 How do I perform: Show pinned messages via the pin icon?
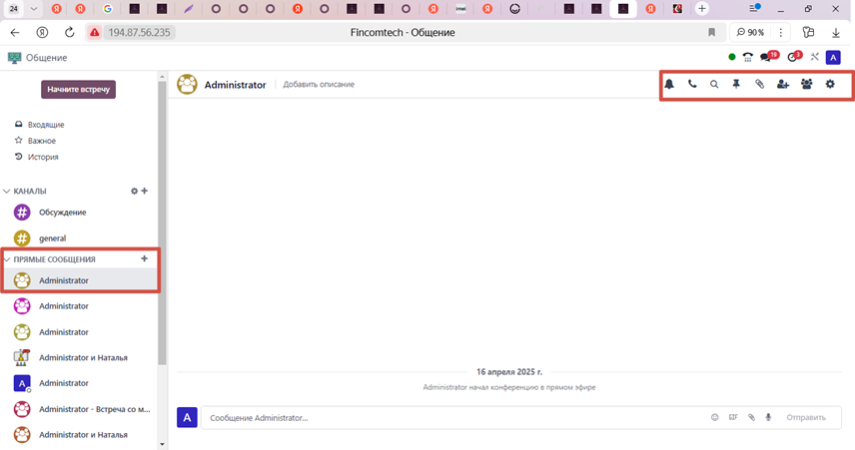pos(736,85)
